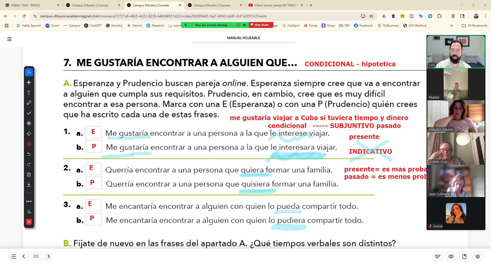The width and height of the screenshot is (491, 264).
Task: Open the Gemini bookmark
Action: pos(135,26)
